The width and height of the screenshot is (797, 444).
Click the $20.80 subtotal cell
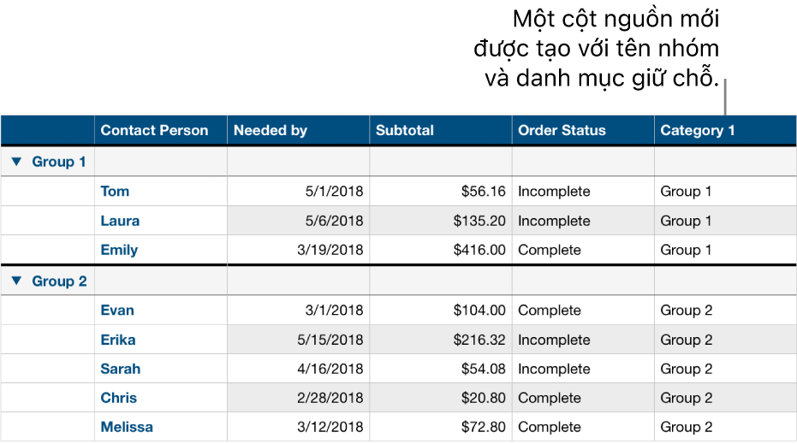pos(485,398)
